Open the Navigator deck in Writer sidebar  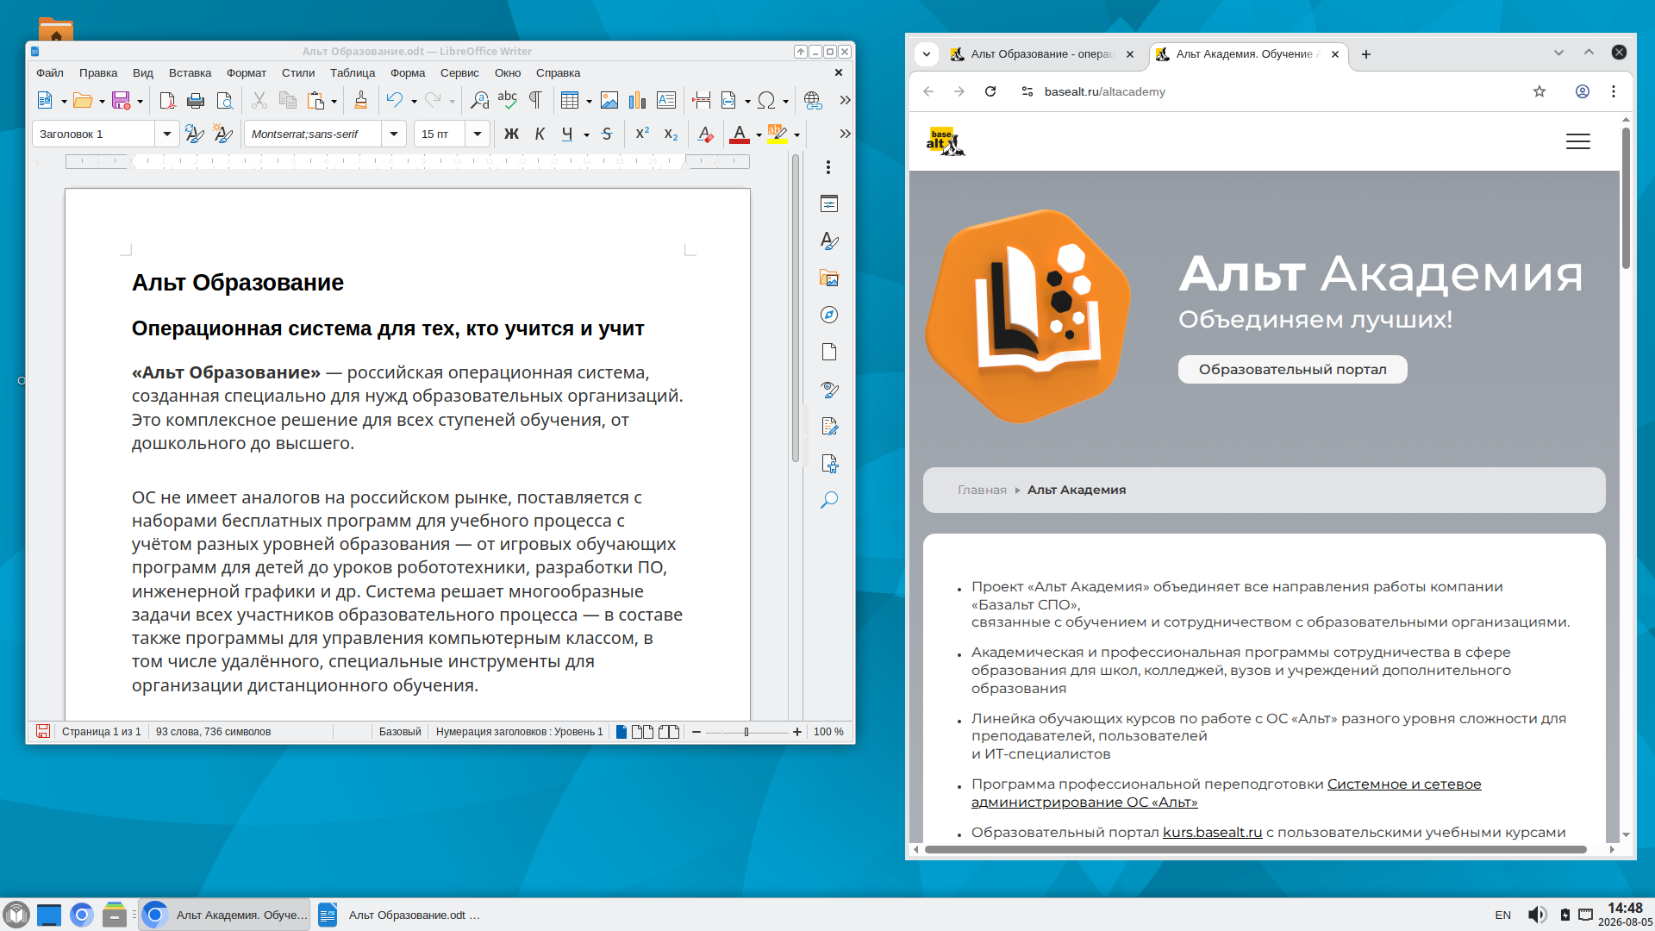(829, 316)
